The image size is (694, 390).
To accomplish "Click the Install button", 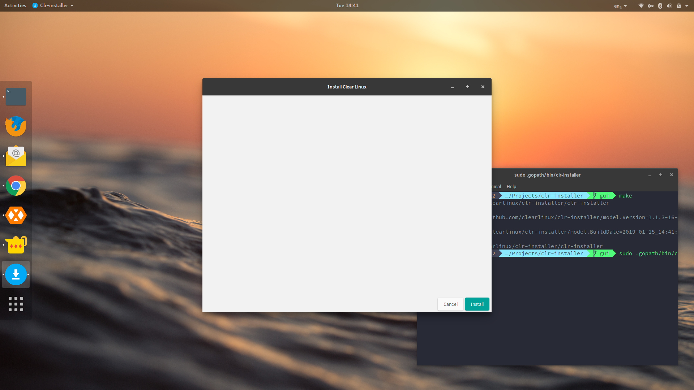I will tap(477, 304).
